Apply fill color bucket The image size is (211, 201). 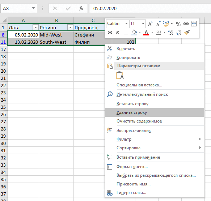pos(134,33)
